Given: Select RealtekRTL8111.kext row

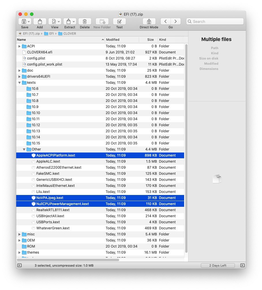Looking at the screenshot, I should click(x=100, y=210).
